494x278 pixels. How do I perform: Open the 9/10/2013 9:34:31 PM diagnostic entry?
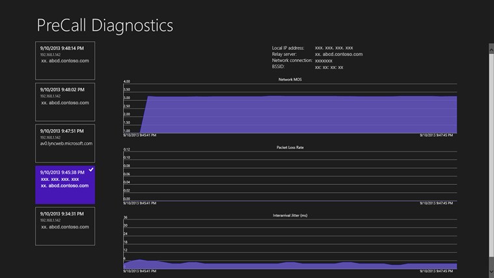pyautogui.click(x=65, y=225)
